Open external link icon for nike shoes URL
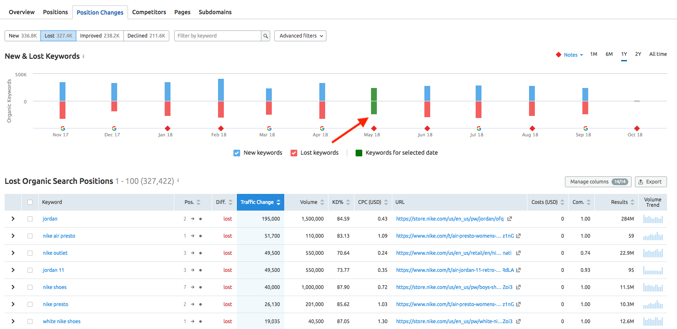The width and height of the screenshot is (677, 329). pyautogui.click(x=518, y=287)
